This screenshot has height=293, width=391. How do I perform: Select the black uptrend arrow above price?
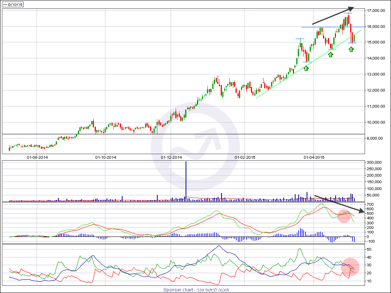(333, 16)
